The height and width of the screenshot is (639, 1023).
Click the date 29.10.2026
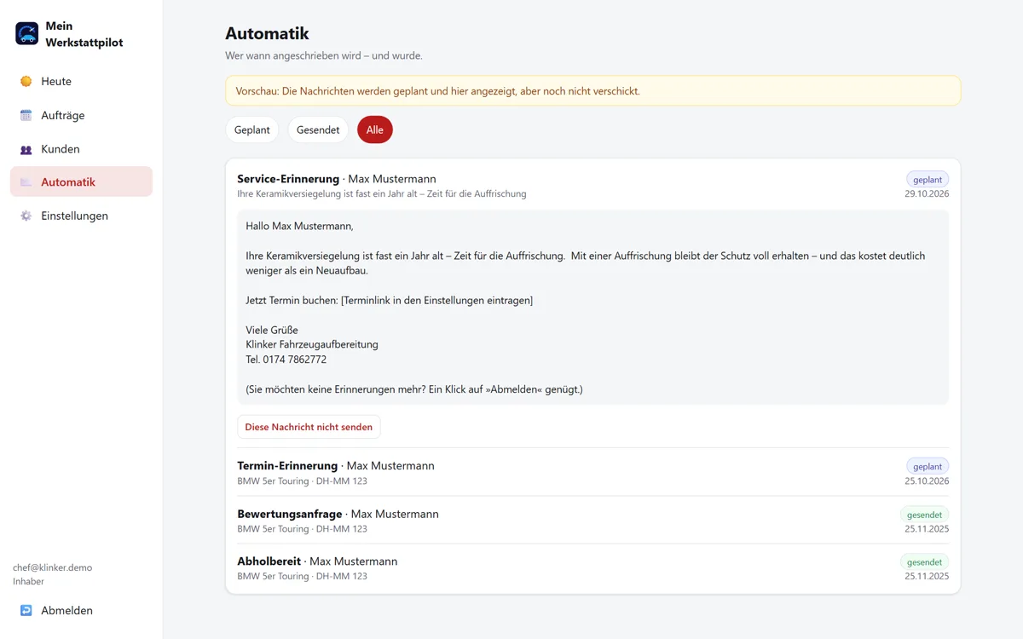pyautogui.click(x=927, y=194)
